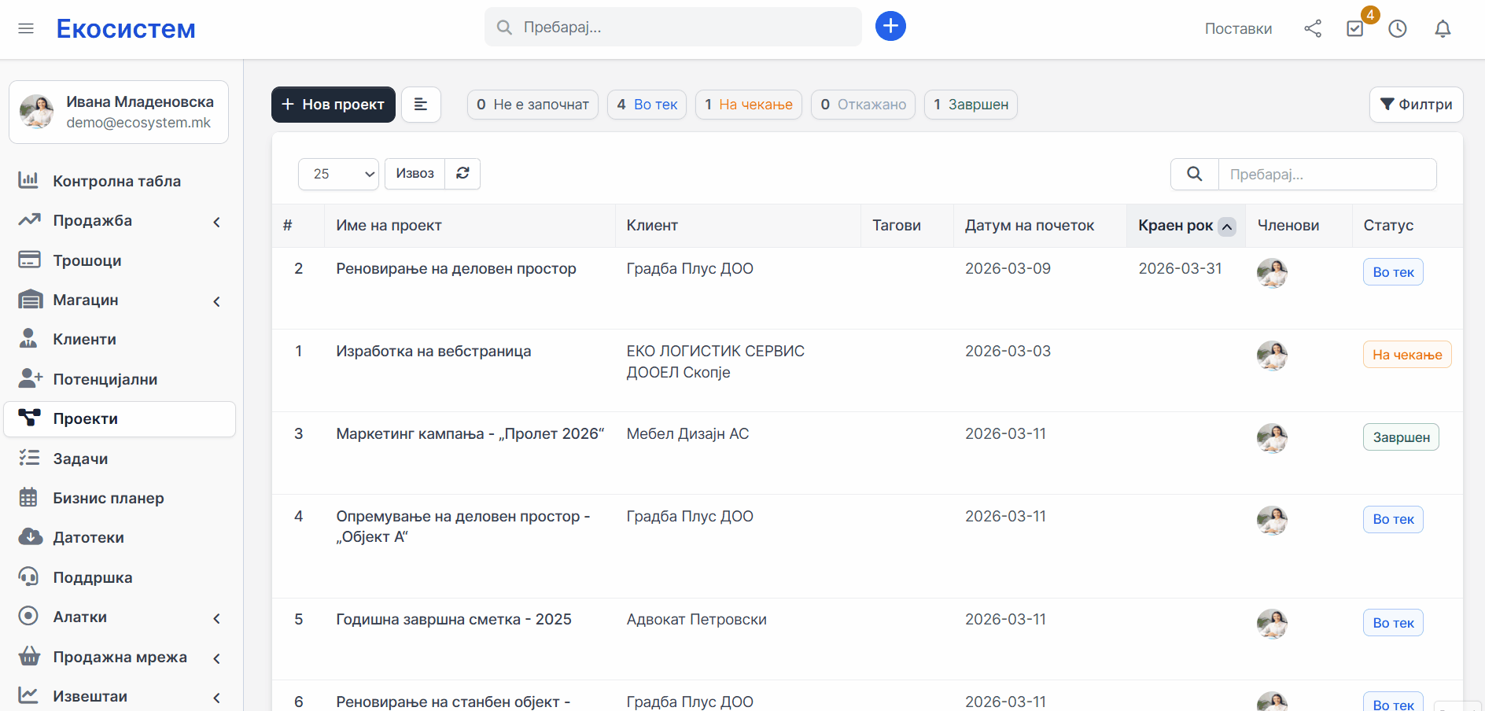This screenshot has width=1485, height=711.
Task: Click the Клиенти person icon
Action: [28, 339]
